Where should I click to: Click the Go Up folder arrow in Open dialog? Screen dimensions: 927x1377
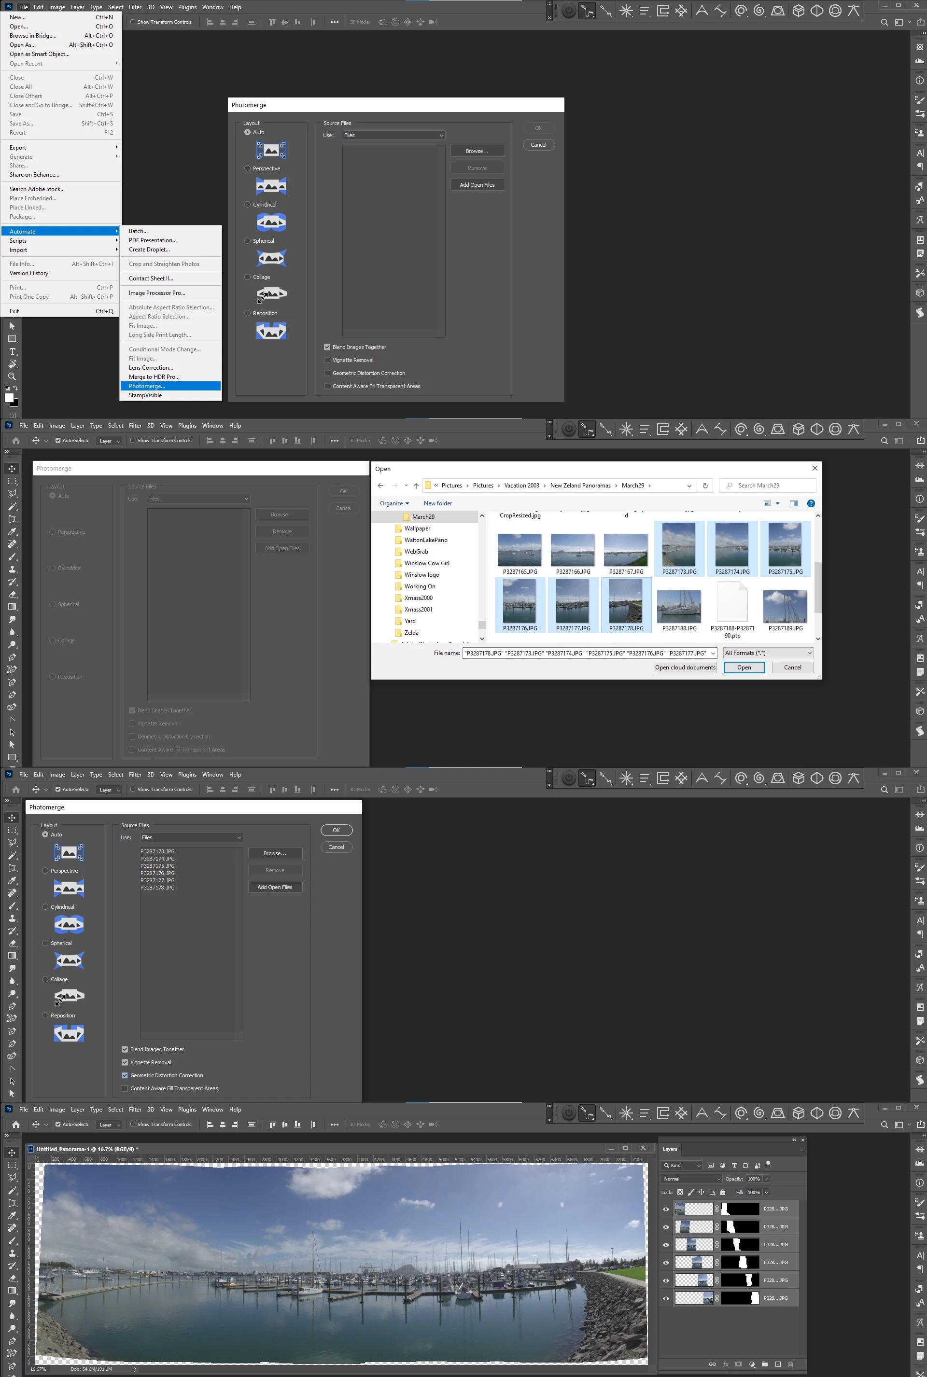pos(416,486)
